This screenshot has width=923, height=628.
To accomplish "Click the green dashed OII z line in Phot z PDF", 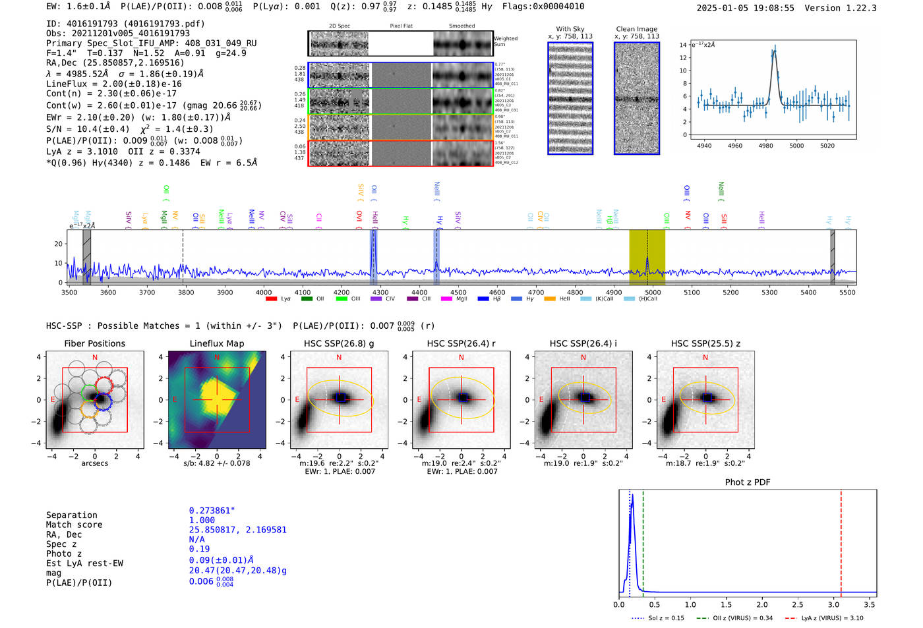I will [643, 543].
